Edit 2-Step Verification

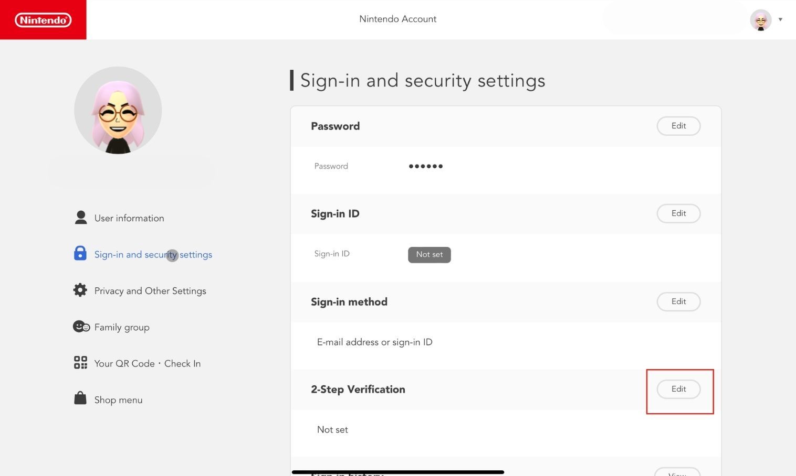pyautogui.click(x=678, y=389)
